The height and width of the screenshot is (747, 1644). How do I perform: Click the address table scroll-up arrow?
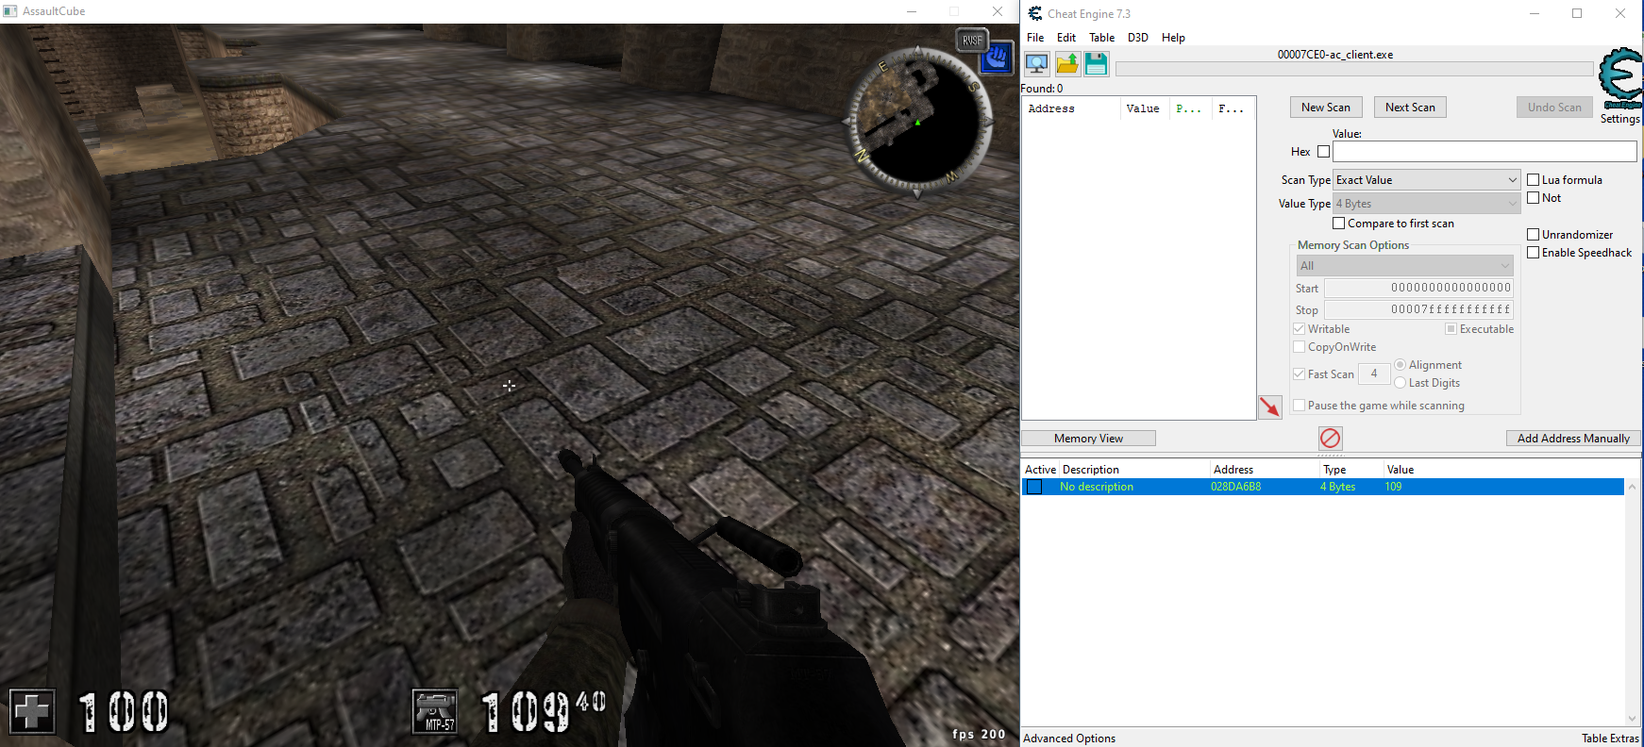coord(1633,487)
